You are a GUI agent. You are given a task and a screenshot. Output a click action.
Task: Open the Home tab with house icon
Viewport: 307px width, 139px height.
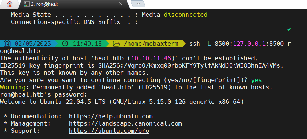(9, 4)
